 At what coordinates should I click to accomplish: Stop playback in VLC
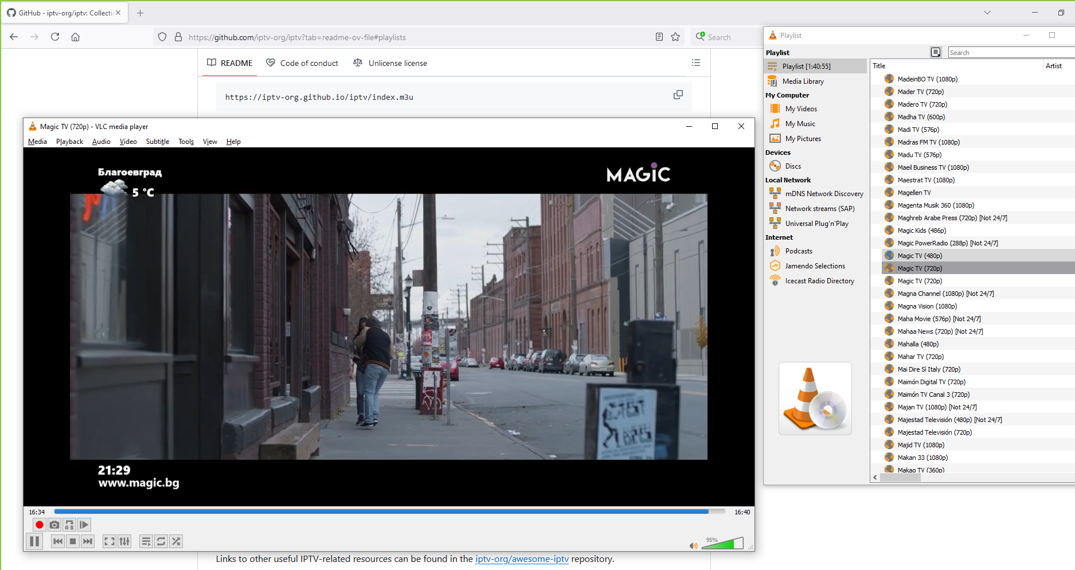tap(73, 541)
